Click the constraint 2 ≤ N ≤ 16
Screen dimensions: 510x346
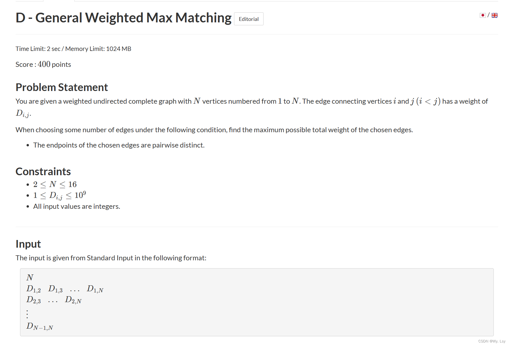tap(55, 184)
